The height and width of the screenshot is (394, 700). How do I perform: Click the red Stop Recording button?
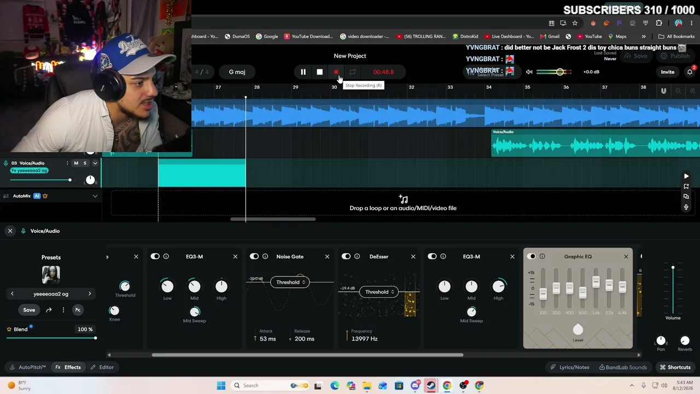point(336,72)
